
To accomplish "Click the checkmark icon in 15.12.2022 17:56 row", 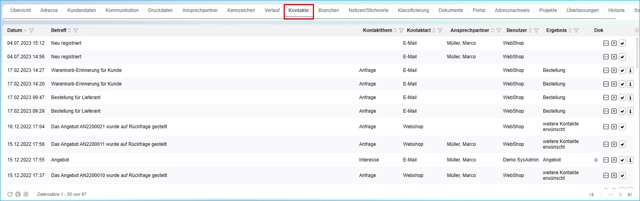I will pyautogui.click(x=622, y=144).
